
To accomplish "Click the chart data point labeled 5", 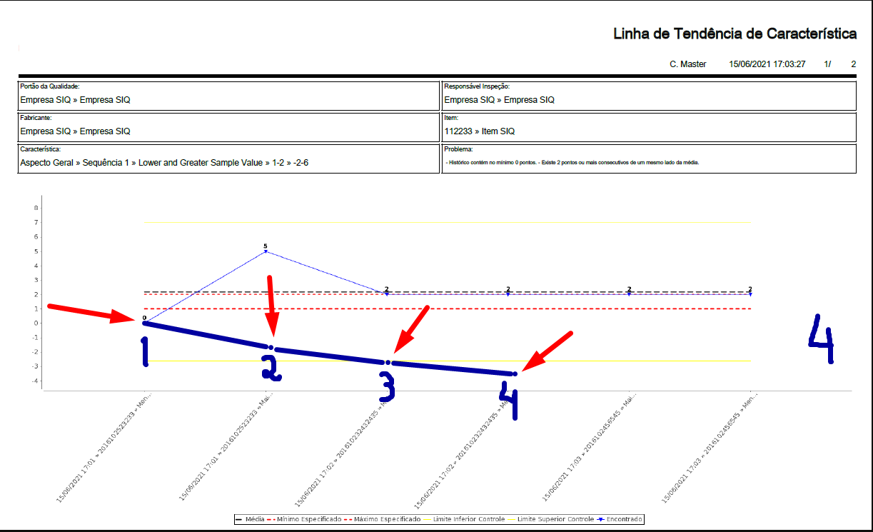I will (x=266, y=251).
